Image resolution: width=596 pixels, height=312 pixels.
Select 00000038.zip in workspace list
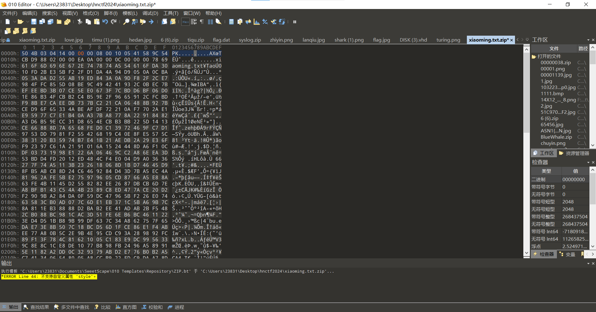pos(556,63)
